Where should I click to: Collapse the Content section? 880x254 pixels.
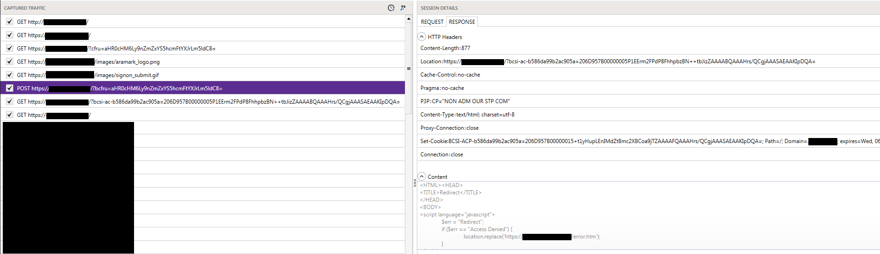coord(422,177)
